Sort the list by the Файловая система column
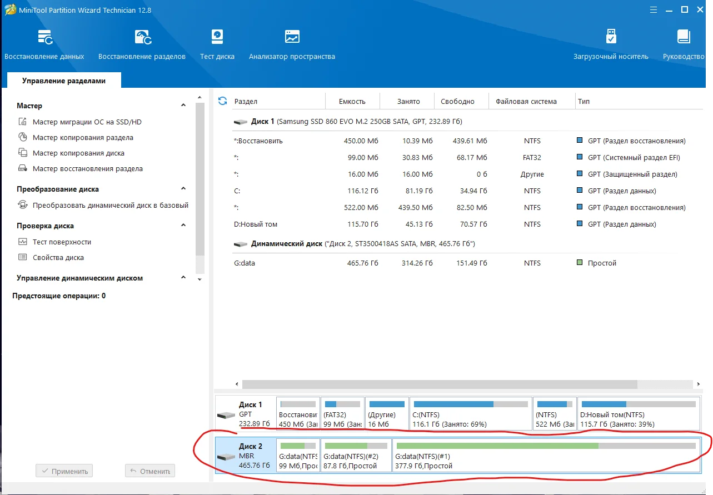Viewport: 713px width, 495px height. [x=526, y=102]
